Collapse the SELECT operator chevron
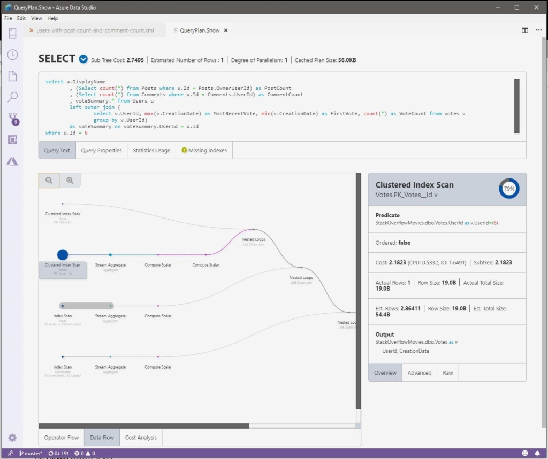 (x=83, y=59)
